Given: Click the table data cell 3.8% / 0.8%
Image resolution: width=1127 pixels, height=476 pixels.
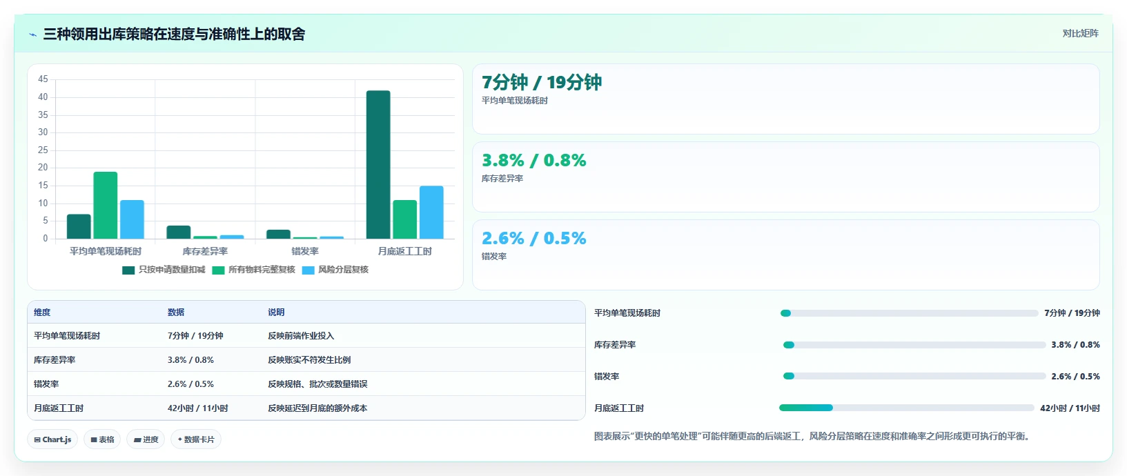Looking at the screenshot, I should (190, 360).
